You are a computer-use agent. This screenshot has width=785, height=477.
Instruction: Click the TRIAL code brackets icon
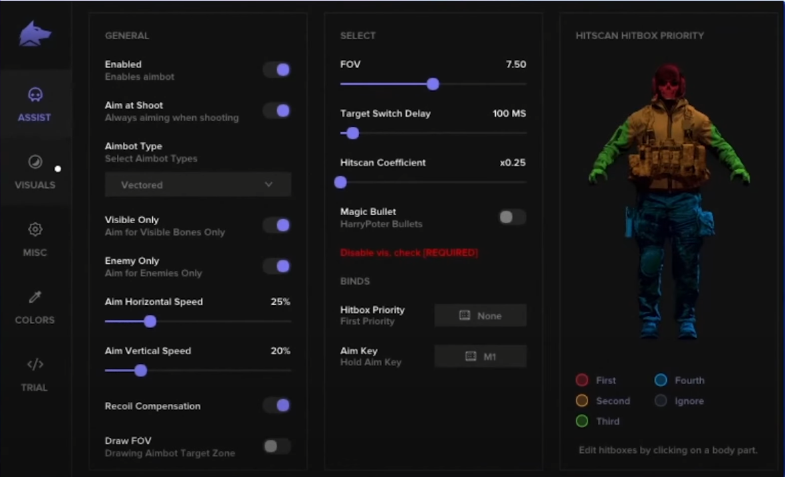pos(35,364)
